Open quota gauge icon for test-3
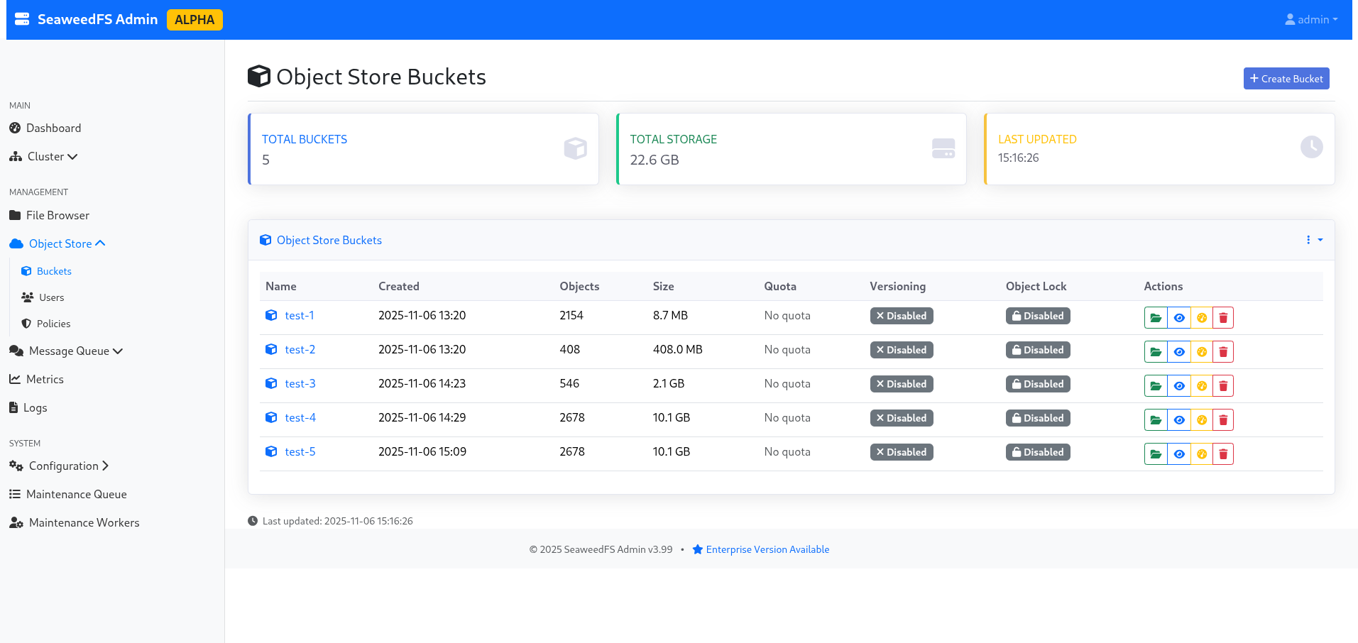This screenshot has width=1358, height=643. [1202, 386]
